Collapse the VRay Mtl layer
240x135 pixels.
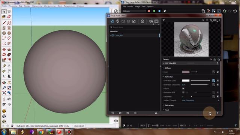coord(163,63)
